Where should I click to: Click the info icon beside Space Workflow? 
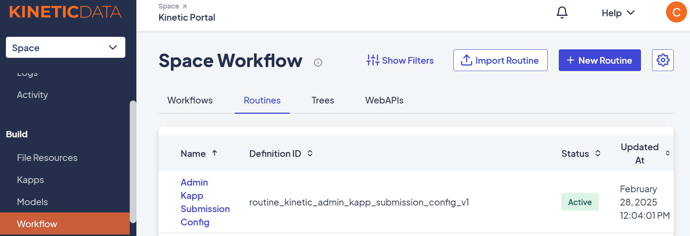318,63
